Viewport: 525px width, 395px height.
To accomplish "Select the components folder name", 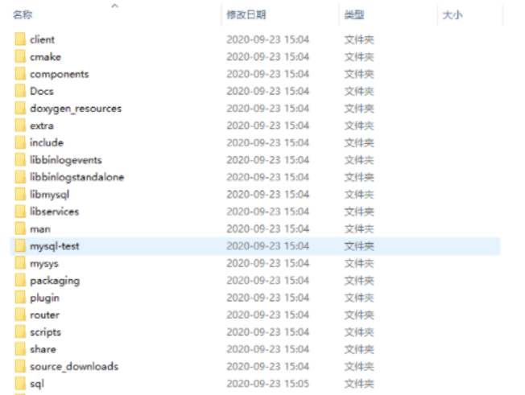I will [x=60, y=74].
